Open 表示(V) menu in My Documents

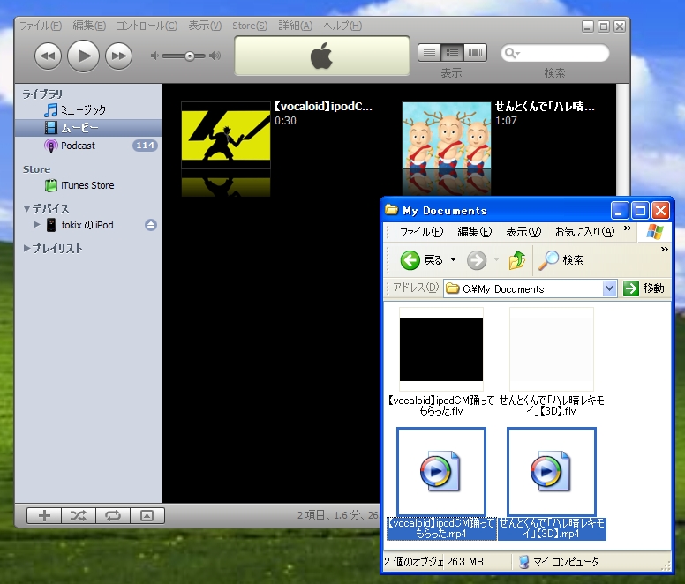tap(523, 232)
